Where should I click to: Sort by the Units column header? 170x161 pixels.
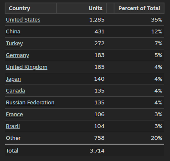81,8
